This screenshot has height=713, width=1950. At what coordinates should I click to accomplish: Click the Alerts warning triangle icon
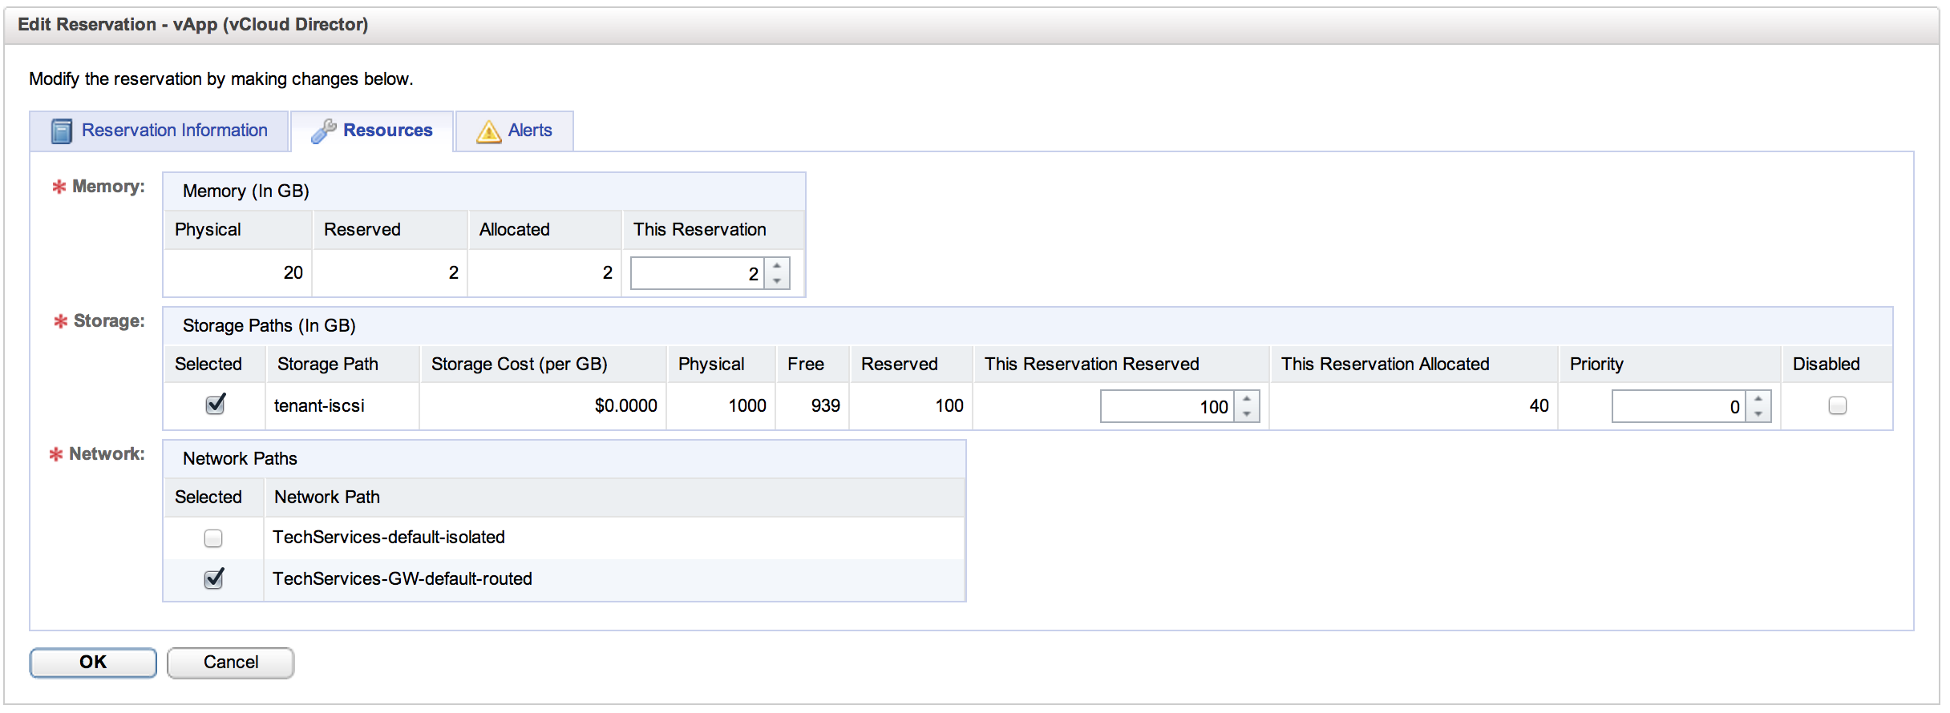[488, 131]
